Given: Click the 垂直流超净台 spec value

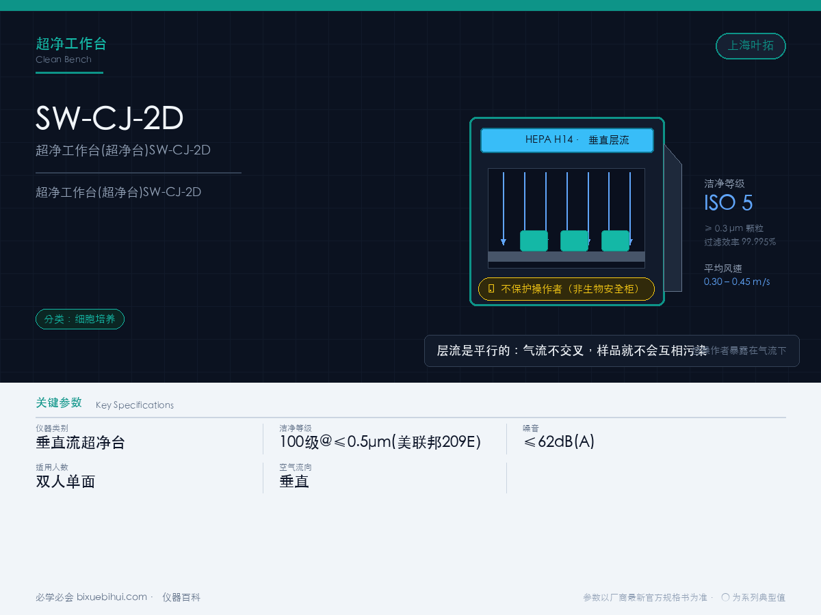Looking at the screenshot, I should coord(81,442).
